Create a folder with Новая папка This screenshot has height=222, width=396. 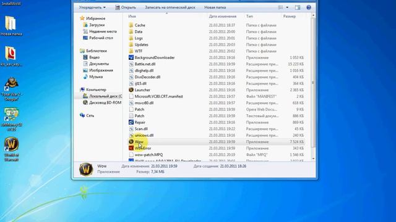tap(215, 7)
